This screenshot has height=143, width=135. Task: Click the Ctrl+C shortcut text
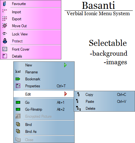[121, 95]
